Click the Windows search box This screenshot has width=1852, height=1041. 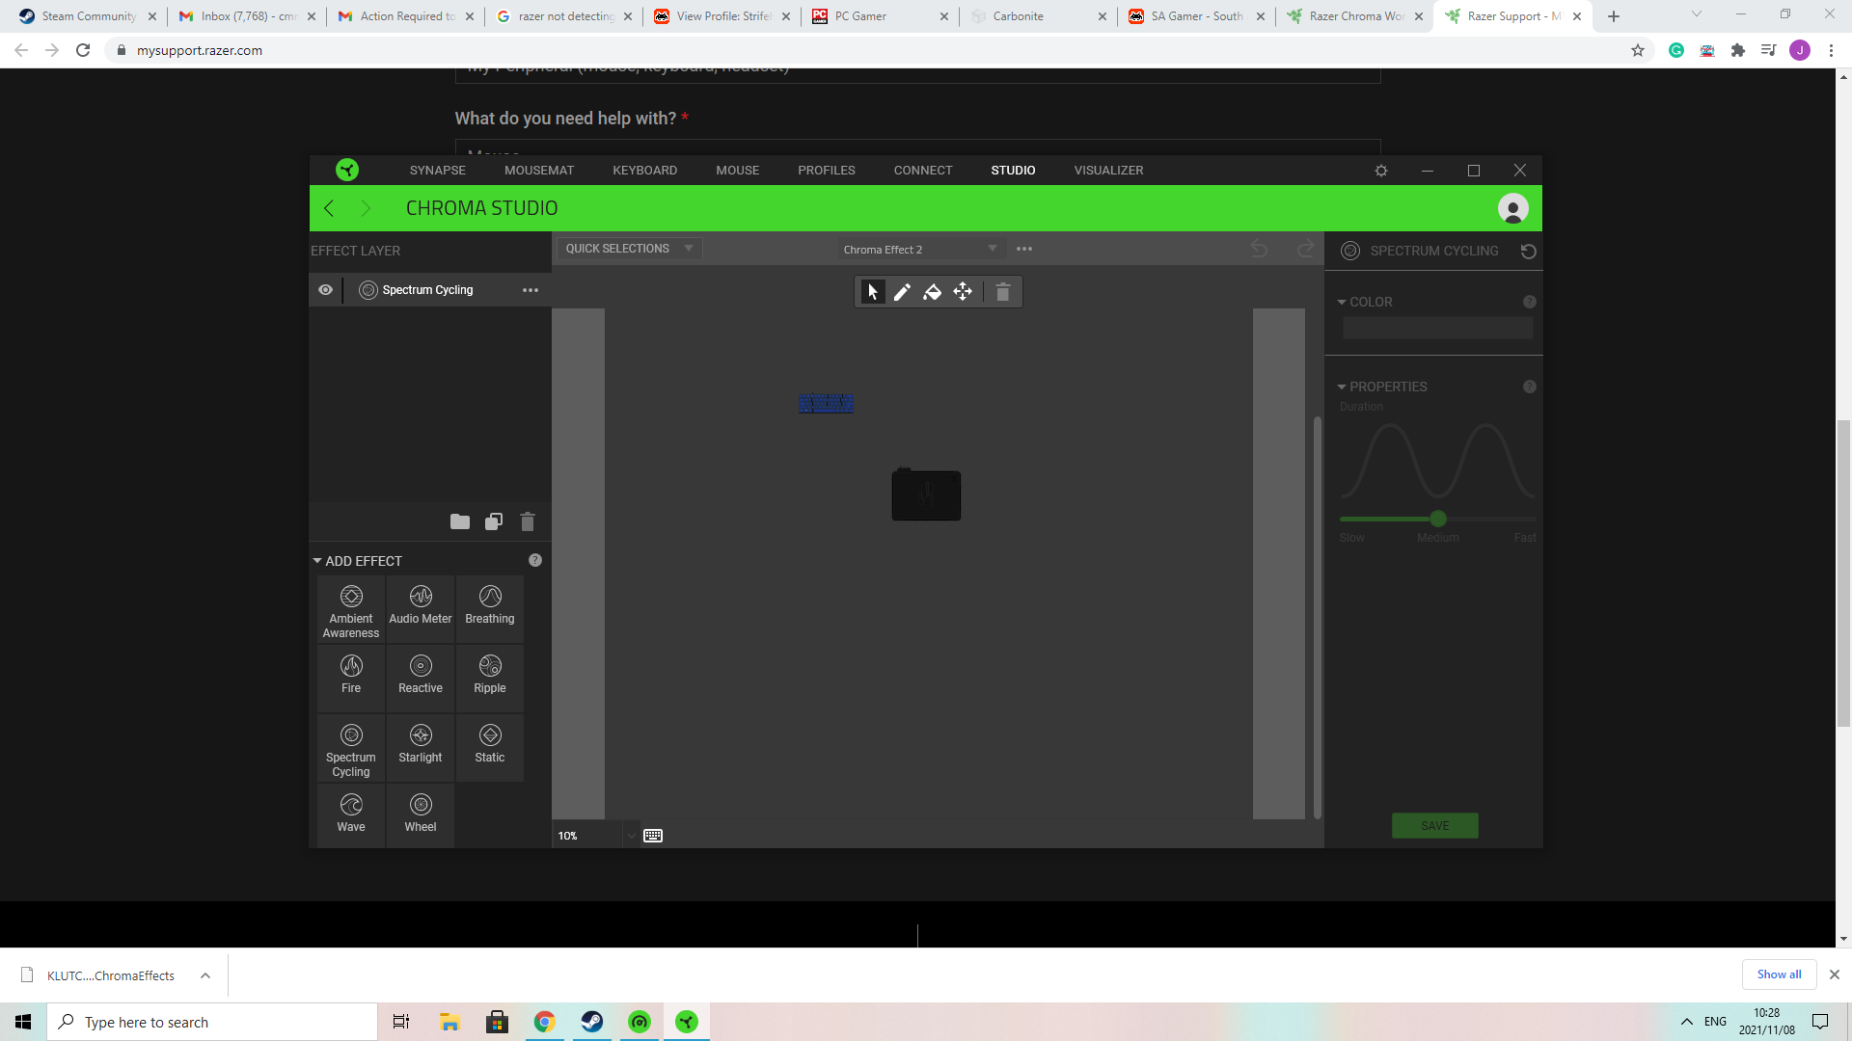click(x=212, y=1022)
